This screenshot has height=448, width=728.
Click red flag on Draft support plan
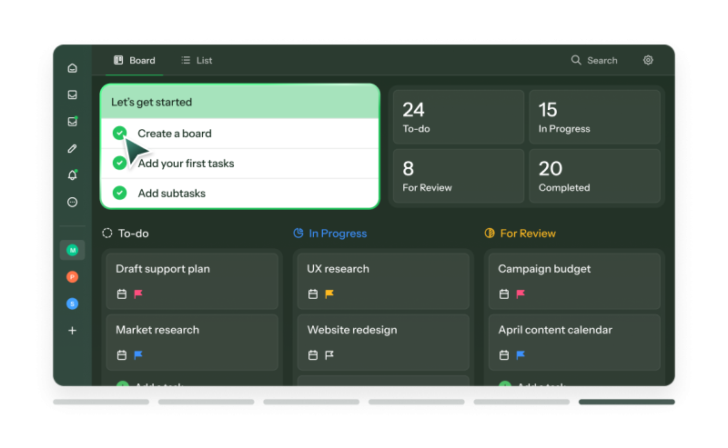coord(138,294)
